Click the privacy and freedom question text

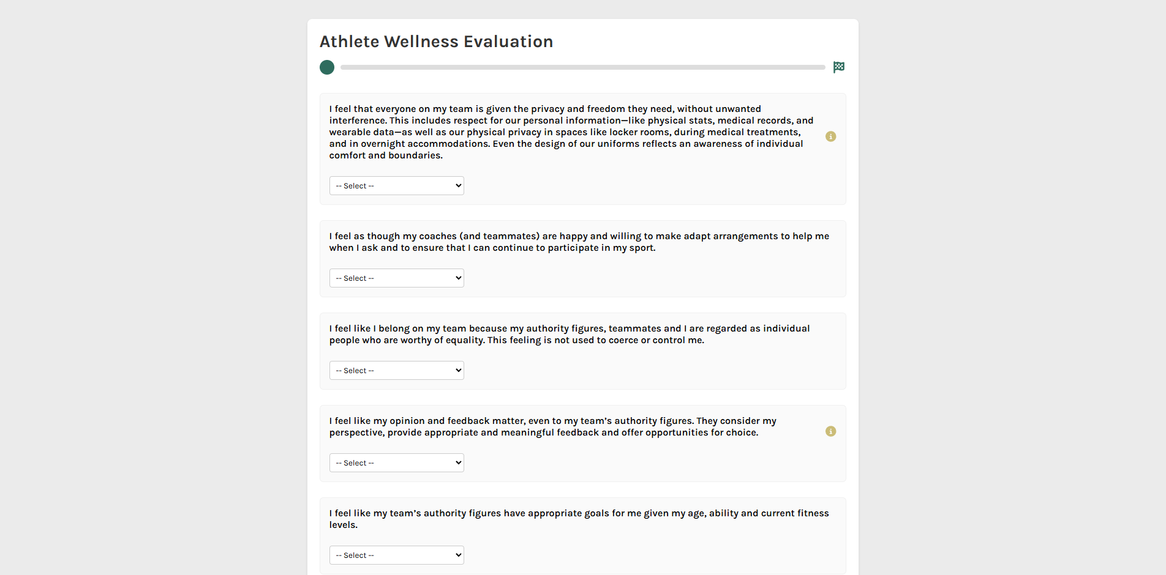pyautogui.click(x=570, y=132)
